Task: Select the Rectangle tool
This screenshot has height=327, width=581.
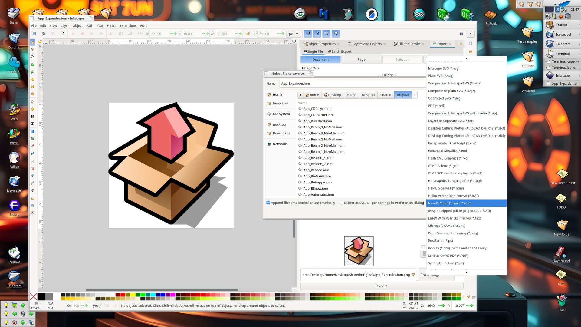Action: pos(32,64)
